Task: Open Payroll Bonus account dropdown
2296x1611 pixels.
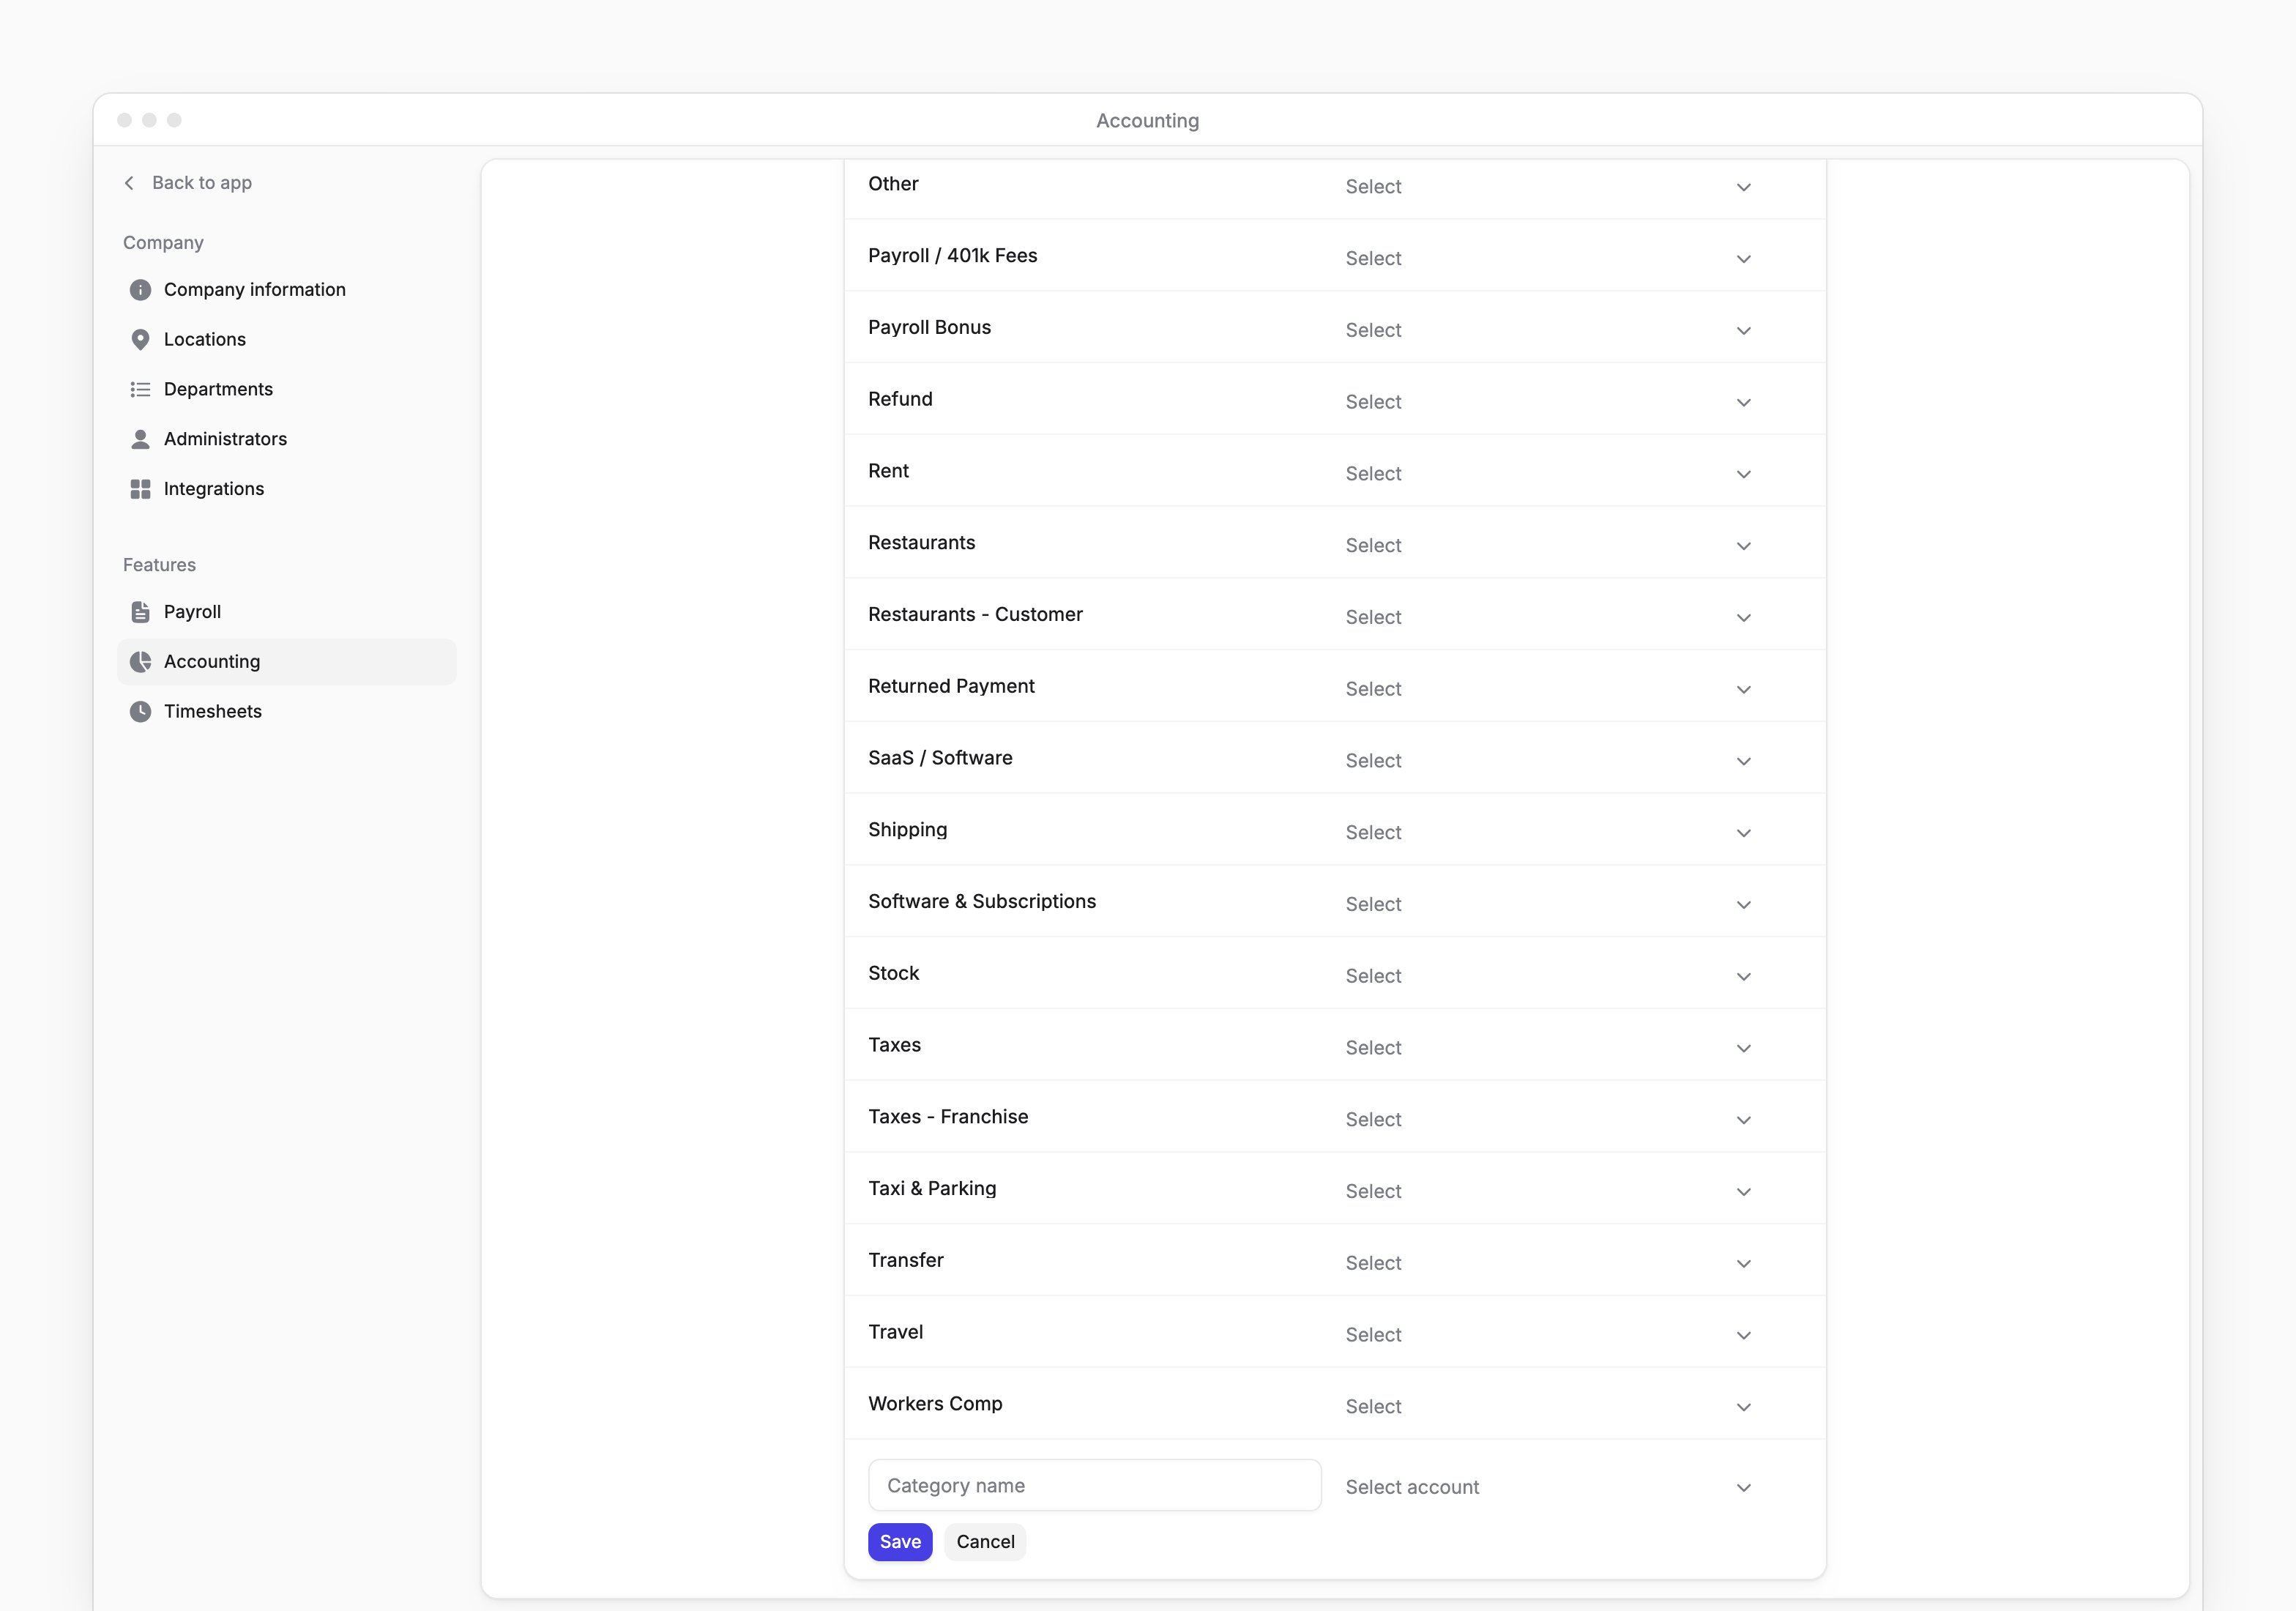Action: pos(1548,331)
